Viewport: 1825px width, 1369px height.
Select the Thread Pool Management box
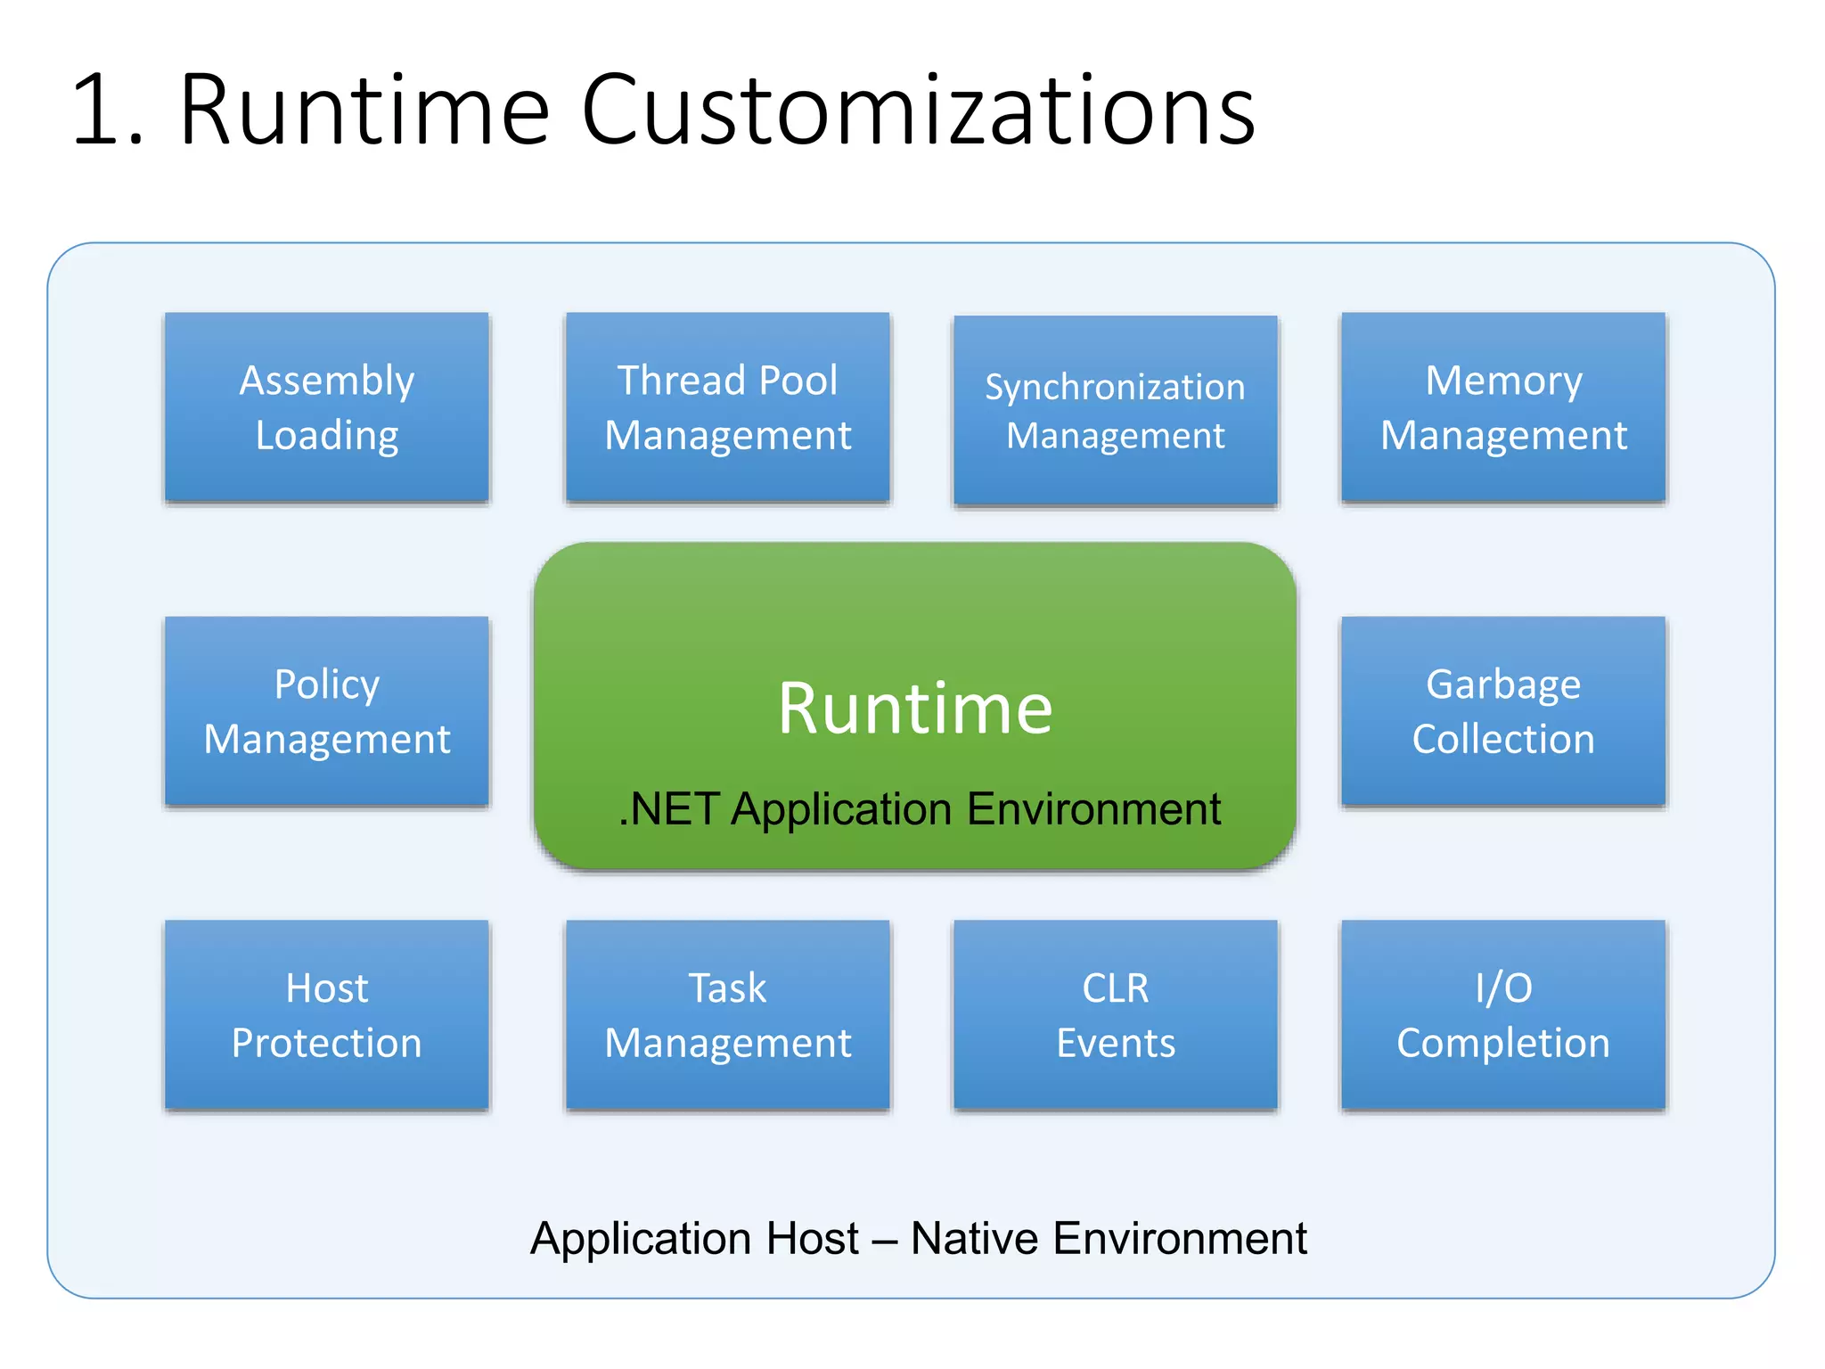tap(728, 407)
